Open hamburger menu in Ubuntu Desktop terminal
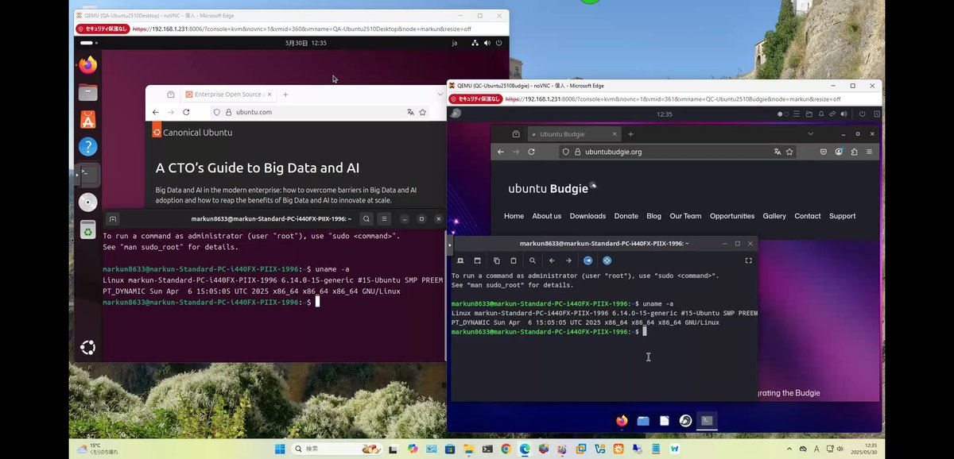 click(385, 218)
